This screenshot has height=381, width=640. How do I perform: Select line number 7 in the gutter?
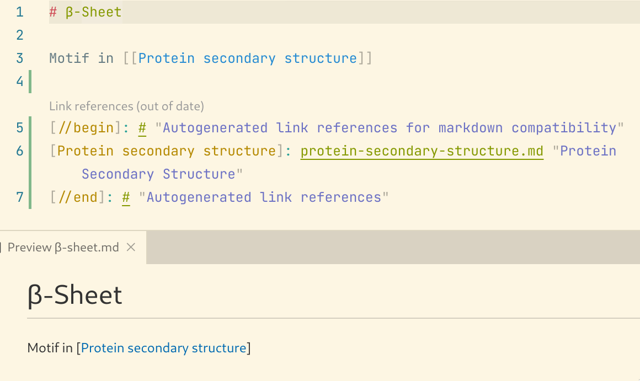coord(20,197)
